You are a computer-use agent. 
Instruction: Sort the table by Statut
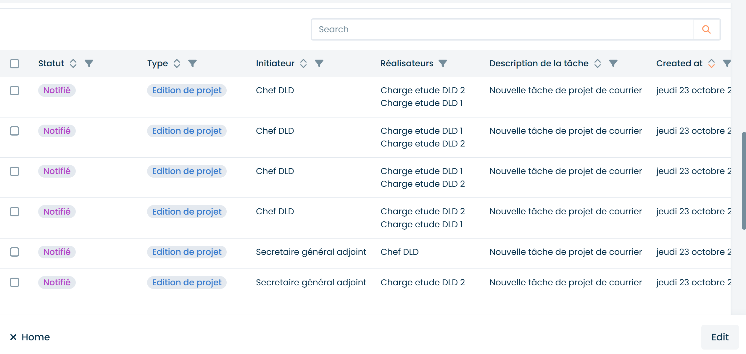73,63
